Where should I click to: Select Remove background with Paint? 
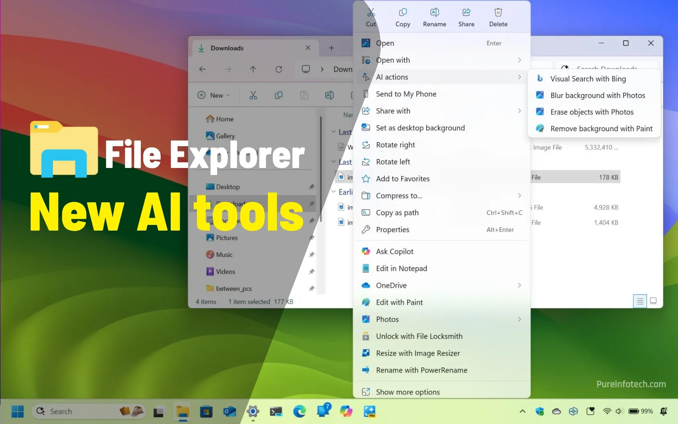pos(594,128)
